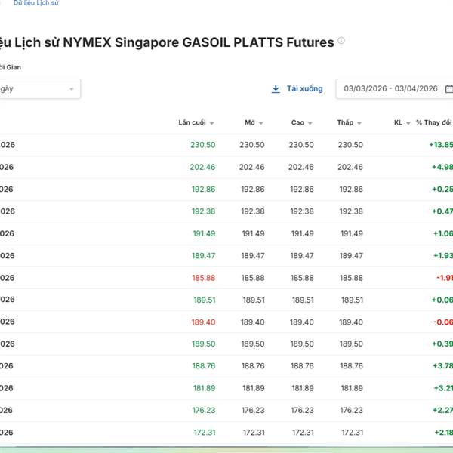Image resolution: width=453 pixels, height=453 pixels.
Task: Click the +2.27 percent change value
Action: click(442, 410)
